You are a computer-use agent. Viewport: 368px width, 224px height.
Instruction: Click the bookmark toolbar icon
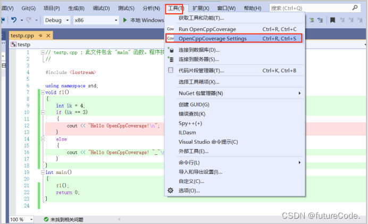pos(332,20)
